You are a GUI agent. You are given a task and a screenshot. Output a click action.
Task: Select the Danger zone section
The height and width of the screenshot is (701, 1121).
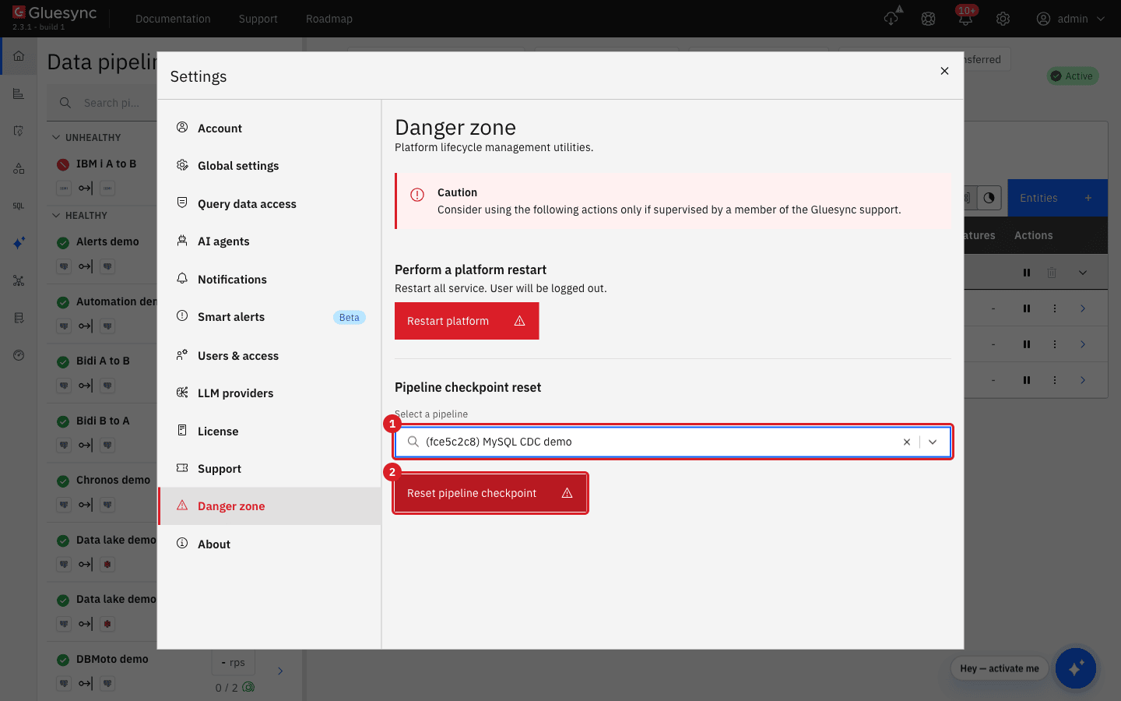click(x=269, y=506)
